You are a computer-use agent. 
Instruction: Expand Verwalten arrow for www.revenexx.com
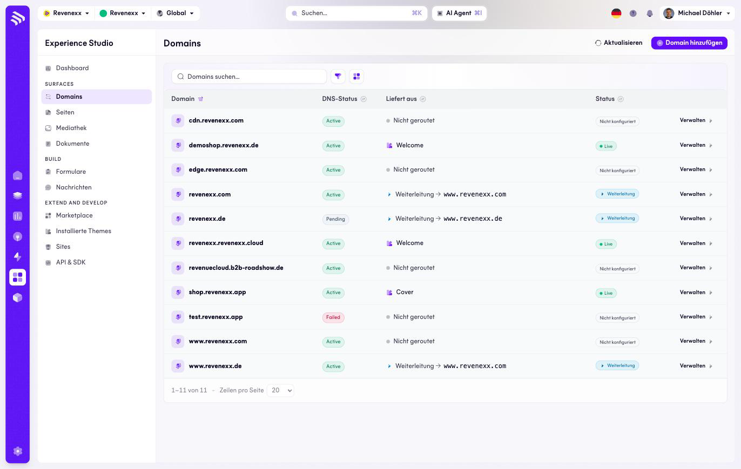711,342
